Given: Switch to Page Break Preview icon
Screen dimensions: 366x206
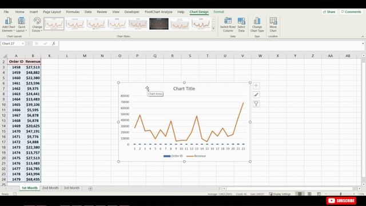Looking at the screenshot, I should pyautogui.click(x=319, y=194).
